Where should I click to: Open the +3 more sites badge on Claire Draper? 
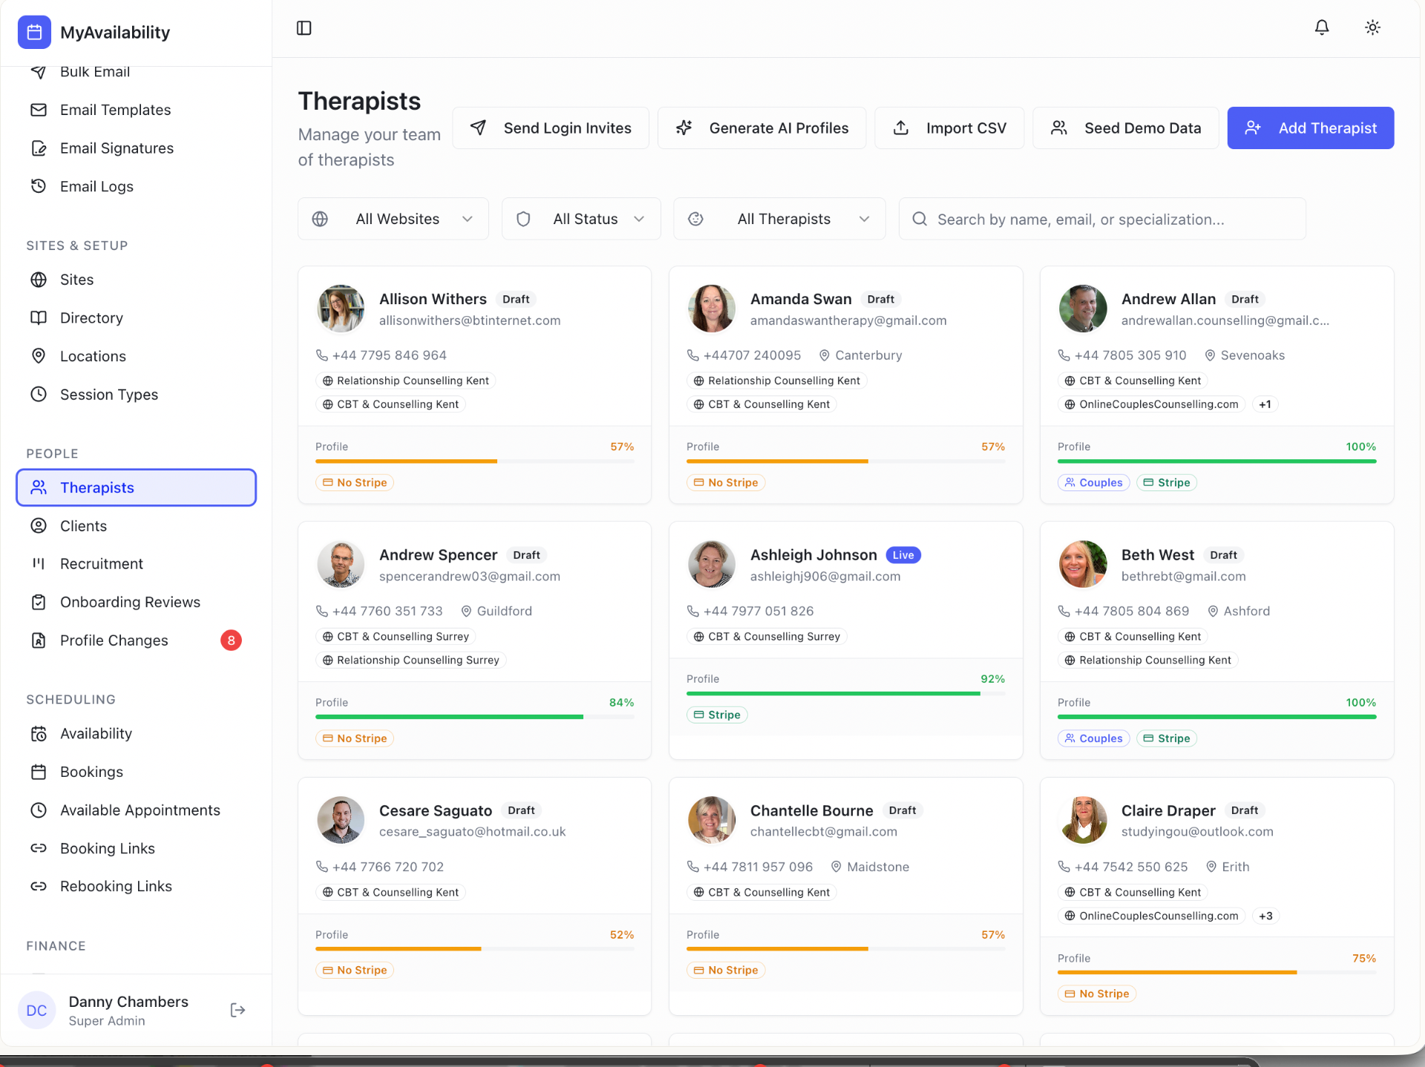(x=1265, y=916)
